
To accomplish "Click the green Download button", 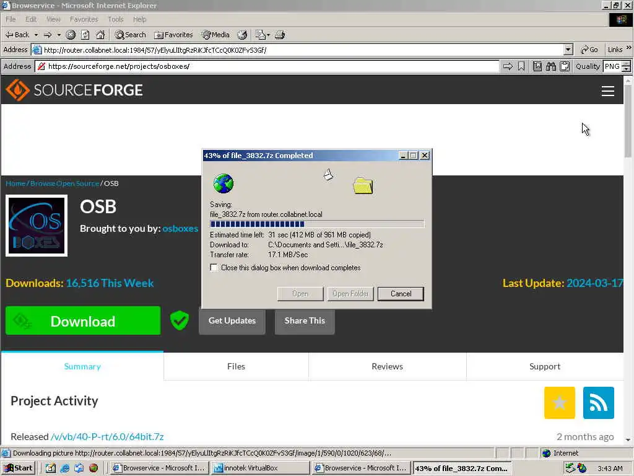I will point(83,320).
